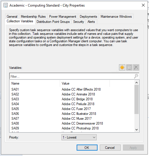The width and height of the screenshot is (149, 156).
Task: Close the City Properties dialog
Action: [143, 5]
